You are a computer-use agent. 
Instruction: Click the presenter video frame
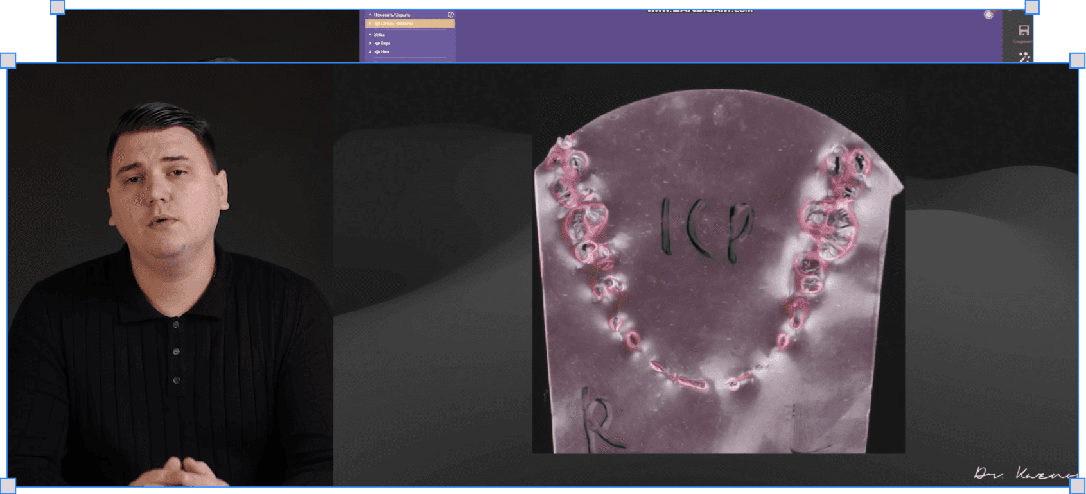click(x=170, y=275)
